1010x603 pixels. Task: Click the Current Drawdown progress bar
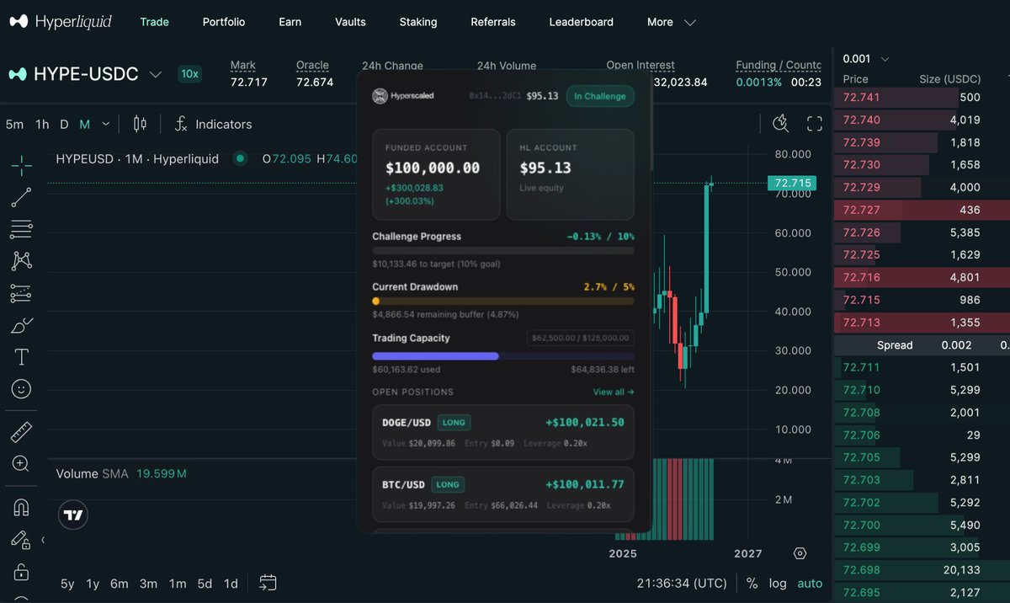point(503,301)
